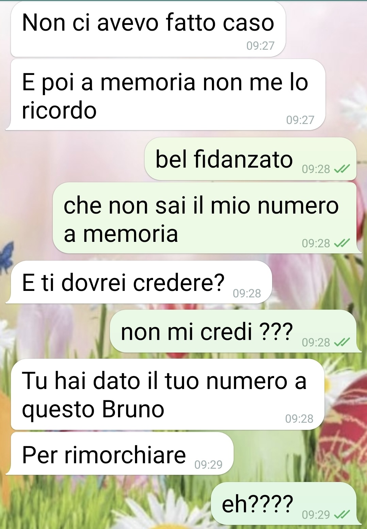Click the 09:27 timestamp of the 'ricordo' message
This screenshot has width=367, height=529.
[x=300, y=120]
